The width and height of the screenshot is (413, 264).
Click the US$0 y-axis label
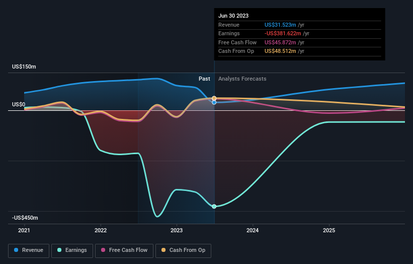(x=19, y=104)
